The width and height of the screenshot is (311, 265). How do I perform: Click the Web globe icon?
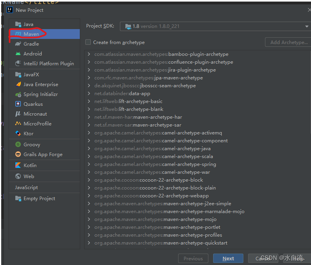pyautogui.click(x=18, y=176)
